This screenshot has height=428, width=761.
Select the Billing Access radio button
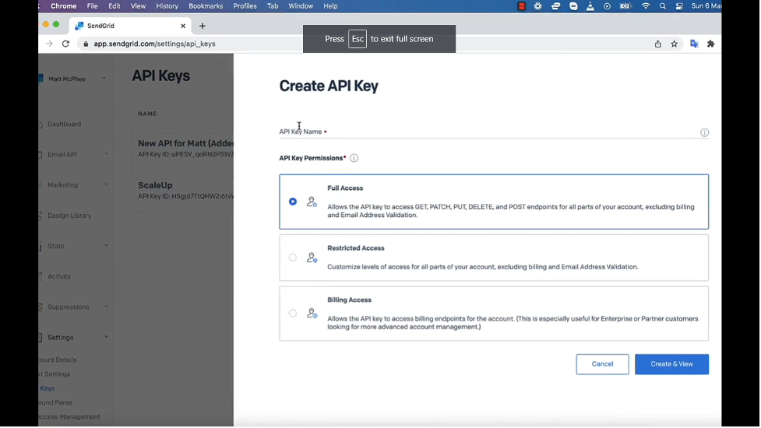(x=293, y=314)
